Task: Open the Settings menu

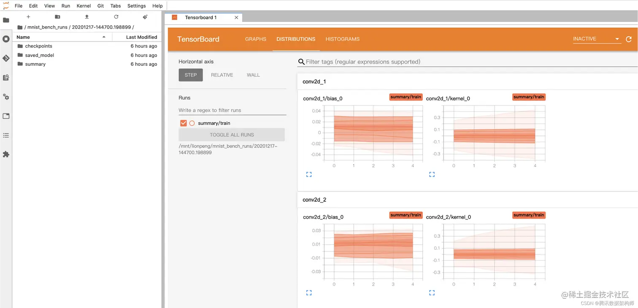Action: 136,6
